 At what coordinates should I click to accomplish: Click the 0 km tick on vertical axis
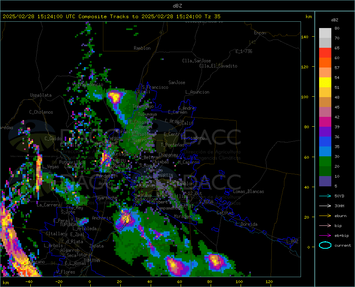point(308,247)
